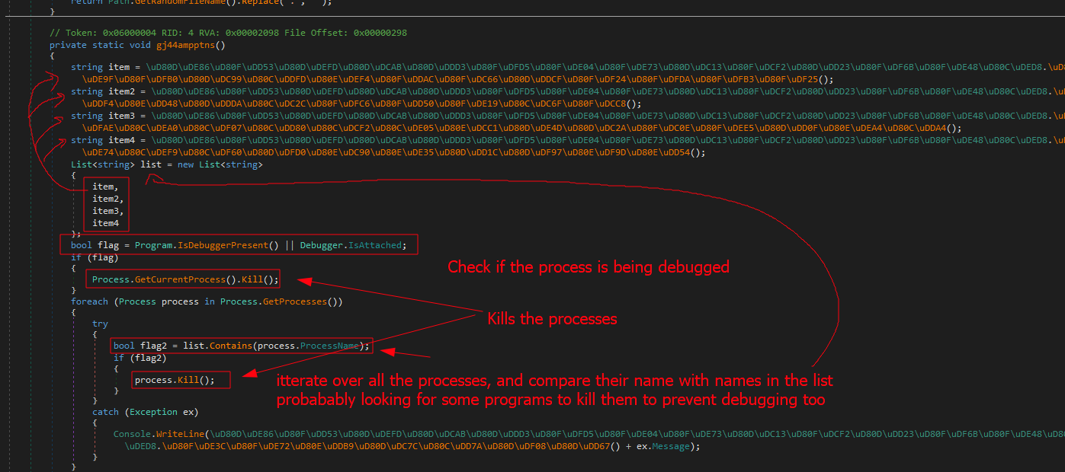Screen dimensions: 1065x472
Task: Click the foreach keyword
Action: pyautogui.click(x=90, y=301)
